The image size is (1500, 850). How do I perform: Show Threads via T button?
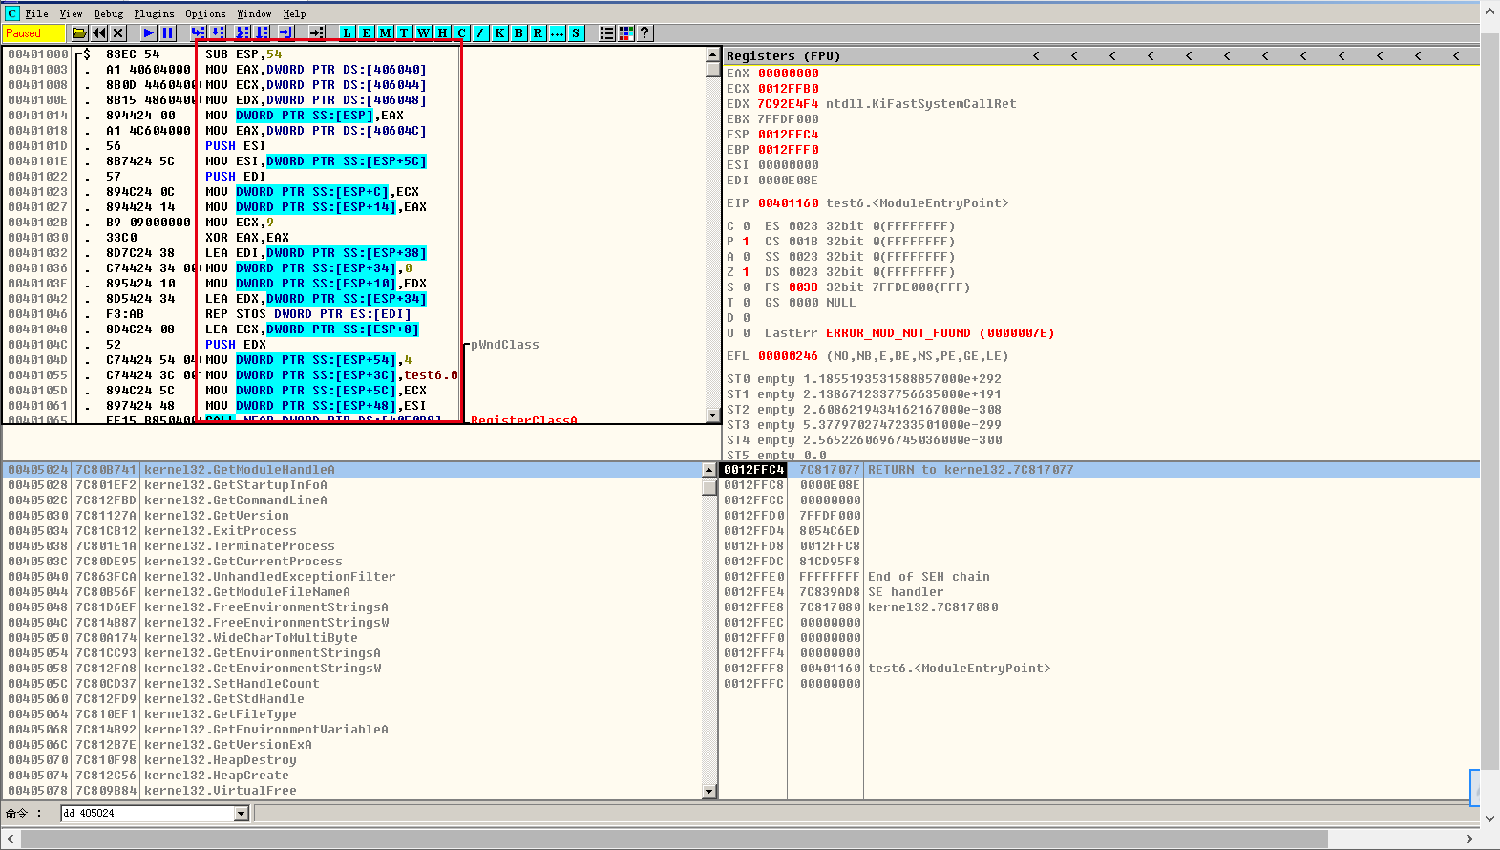click(x=404, y=32)
